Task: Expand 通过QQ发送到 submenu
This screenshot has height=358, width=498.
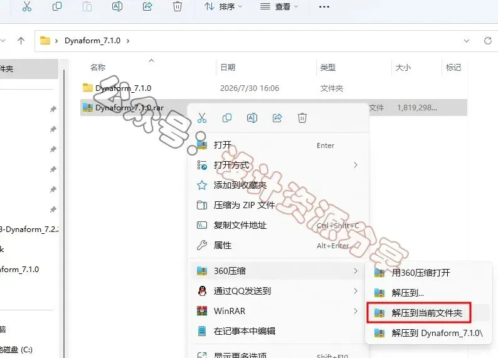Action: pos(278,291)
